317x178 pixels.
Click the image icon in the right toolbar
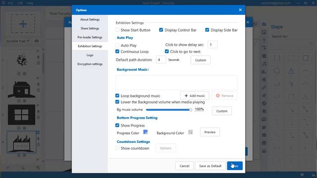click(x=264, y=32)
